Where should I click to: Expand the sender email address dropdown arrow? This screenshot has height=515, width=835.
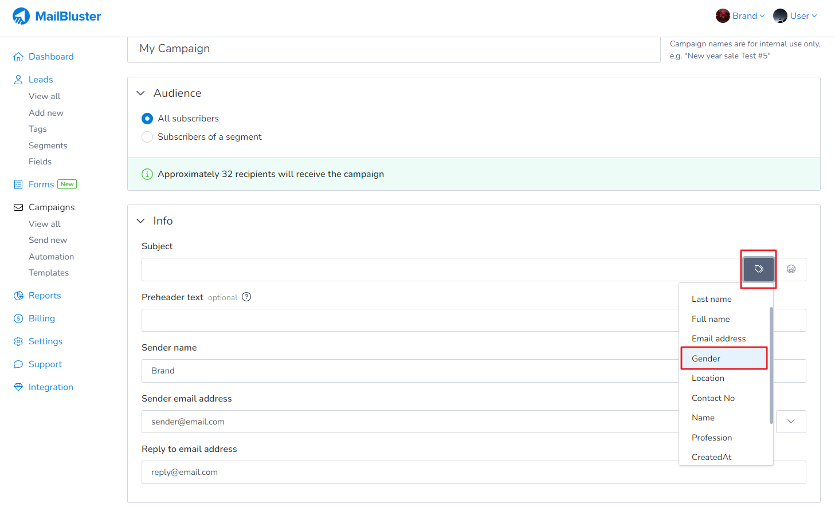[791, 422]
